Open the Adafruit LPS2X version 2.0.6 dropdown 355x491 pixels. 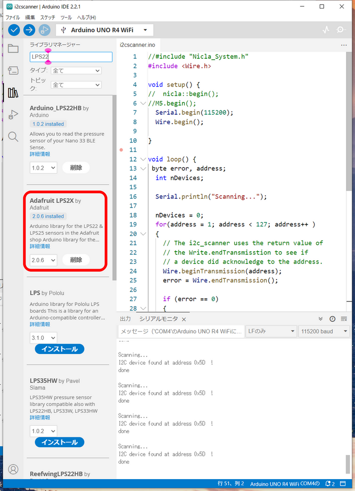(44, 260)
